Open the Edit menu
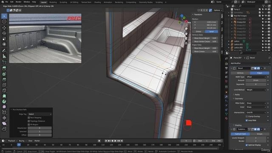Viewport: 272px width, 153px height. pos(12,2)
